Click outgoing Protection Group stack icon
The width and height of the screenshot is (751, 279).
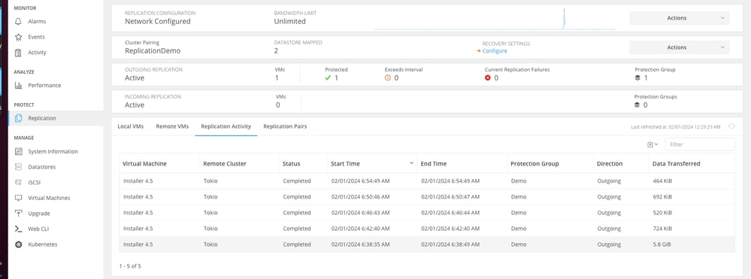tap(637, 77)
